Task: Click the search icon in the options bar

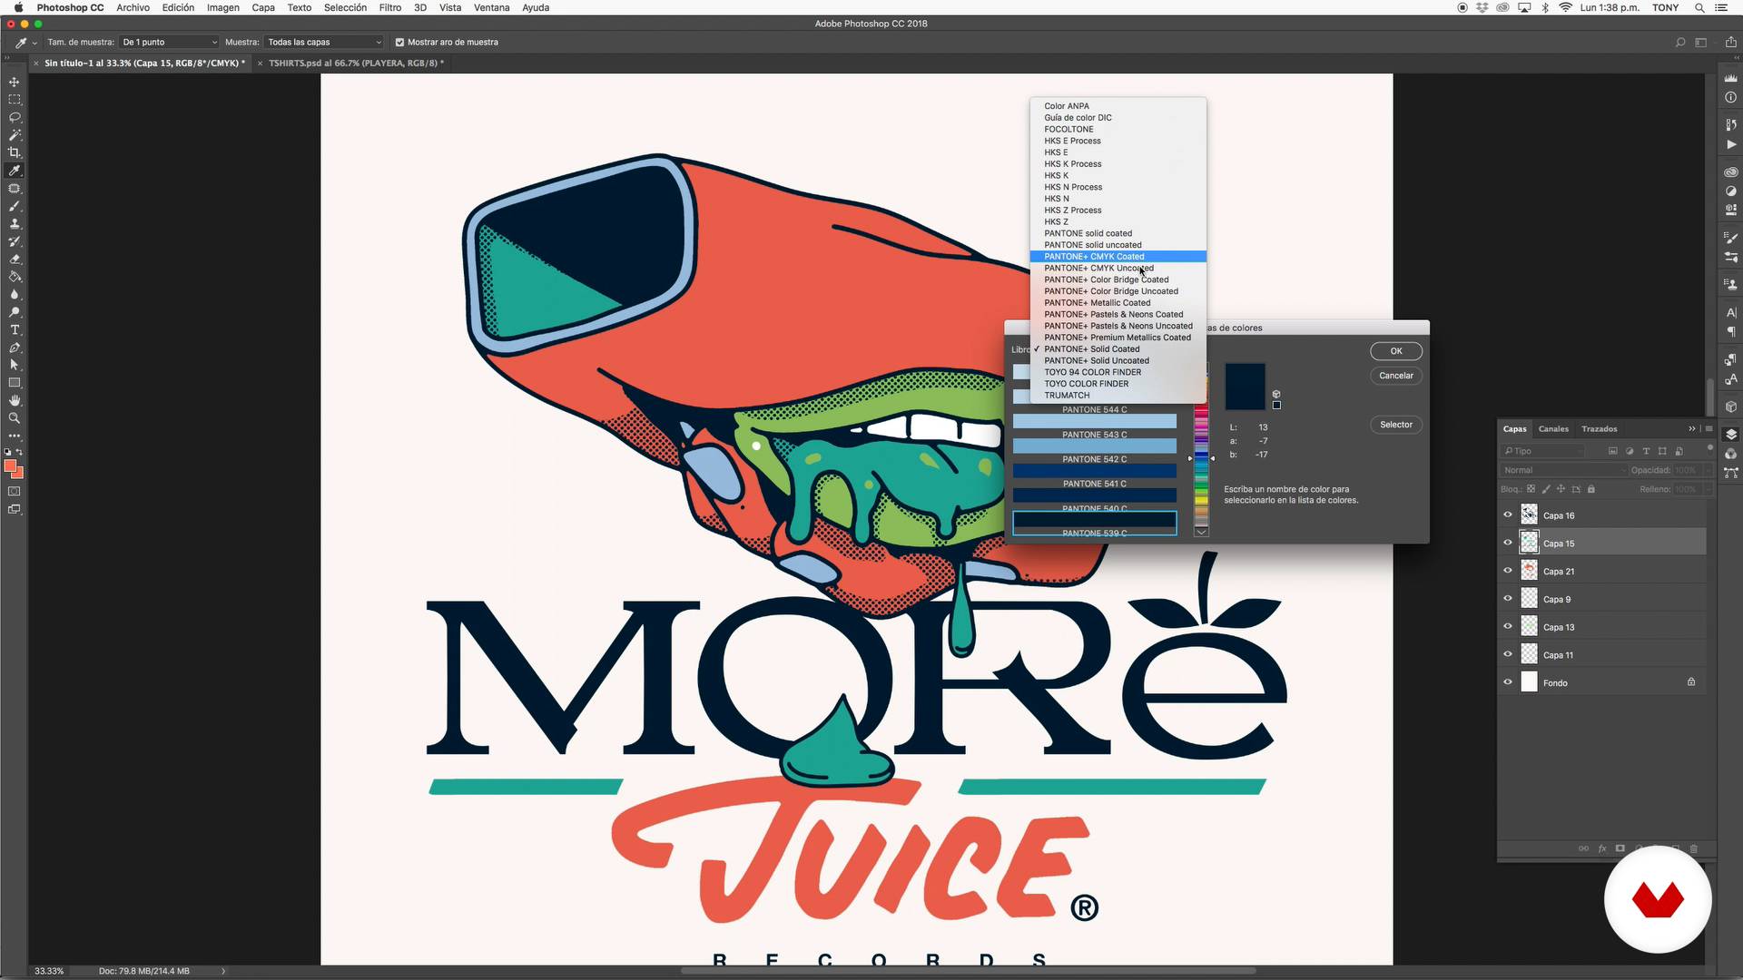Action: 1680,42
